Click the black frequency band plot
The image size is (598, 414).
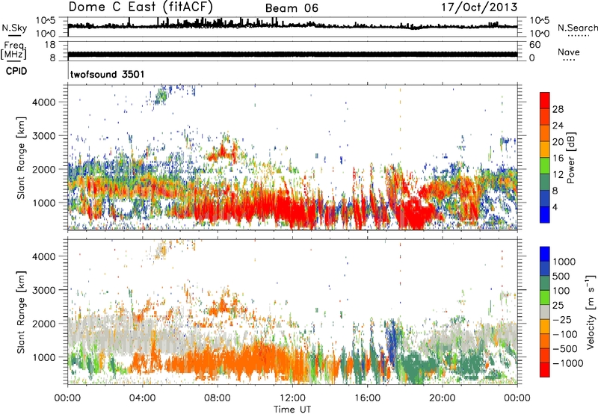pos(292,54)
